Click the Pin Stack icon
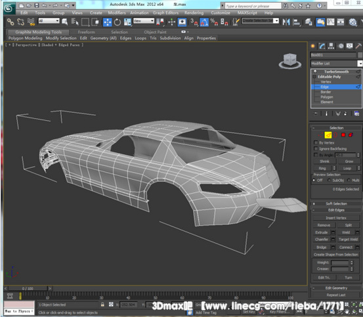 point(316,114)
